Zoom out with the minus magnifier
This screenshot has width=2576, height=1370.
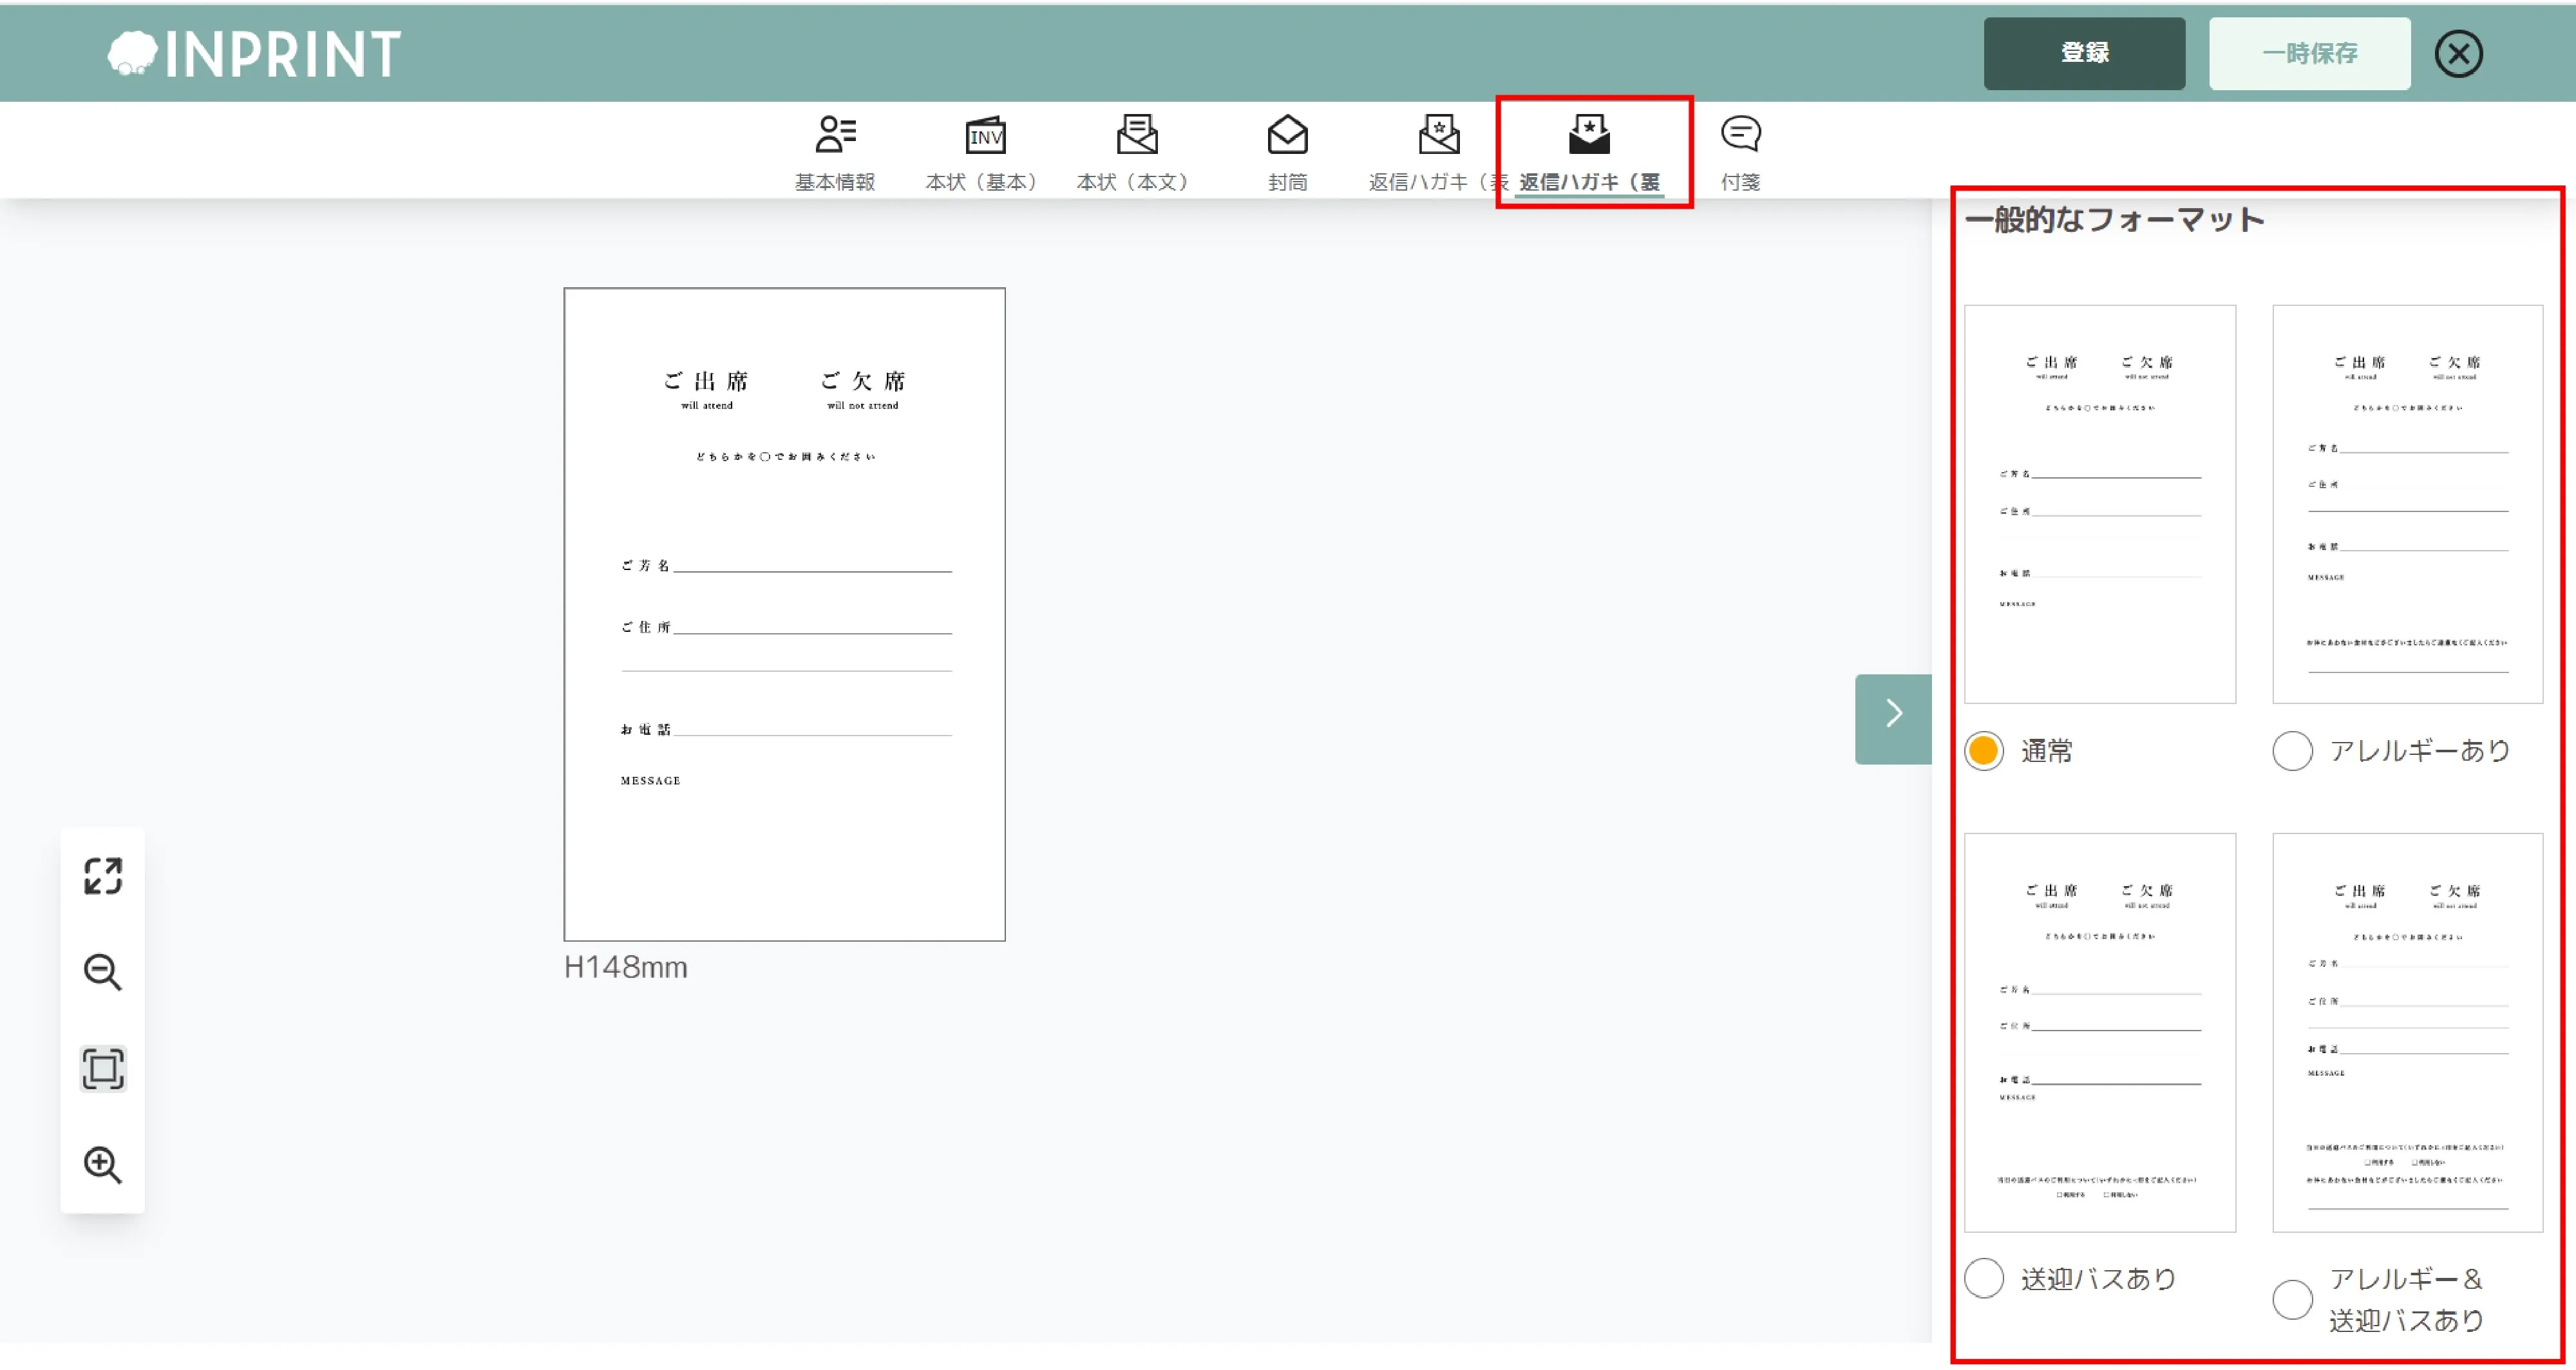coord(103,972)
